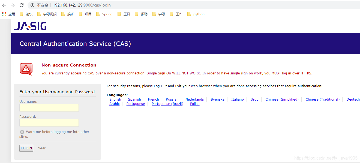This screenshot has width=360, height=163.
Task: Open the 招聘 bookmark folder
Action: click(141, 14)
